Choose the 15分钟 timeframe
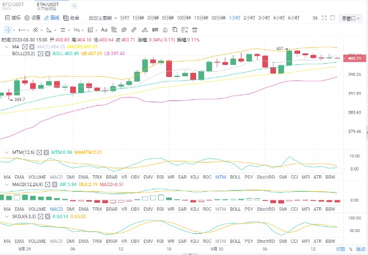Screen dimensions: 368x255 201,18
